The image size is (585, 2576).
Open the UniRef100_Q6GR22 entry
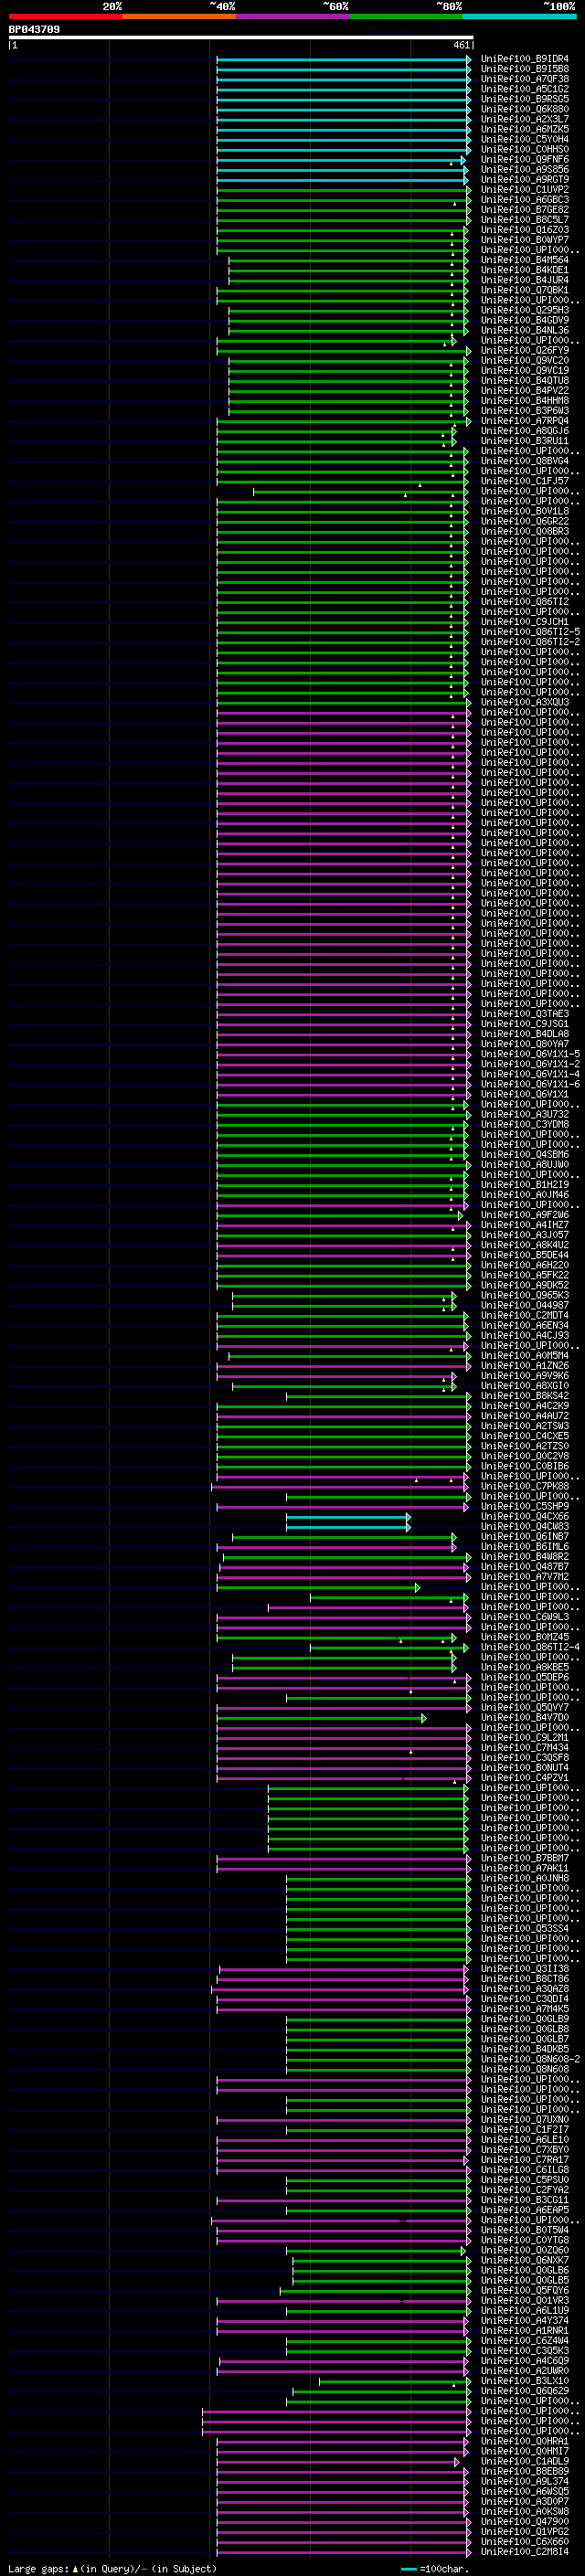[x=524, y=521]
